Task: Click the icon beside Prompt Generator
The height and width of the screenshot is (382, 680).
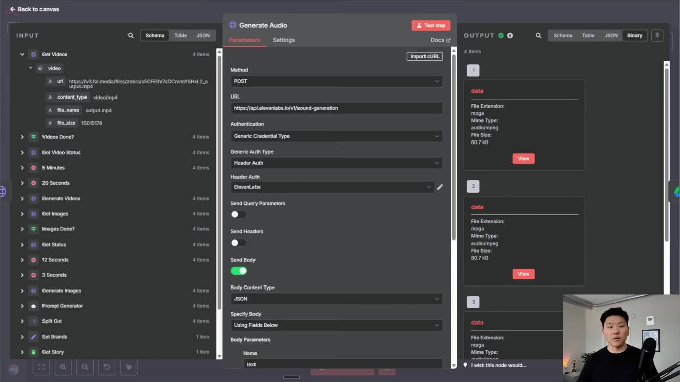Action: (x=34, y=306)
